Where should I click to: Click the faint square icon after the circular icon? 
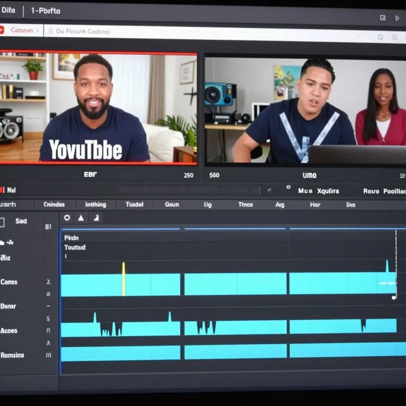point(395,37)
